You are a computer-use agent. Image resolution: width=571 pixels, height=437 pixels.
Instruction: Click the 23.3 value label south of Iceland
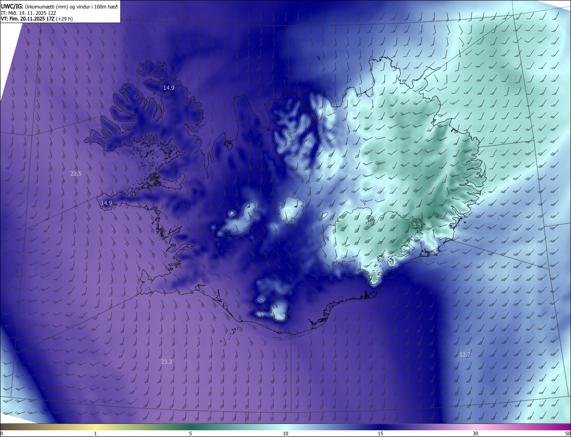click(x=166, y=361)
